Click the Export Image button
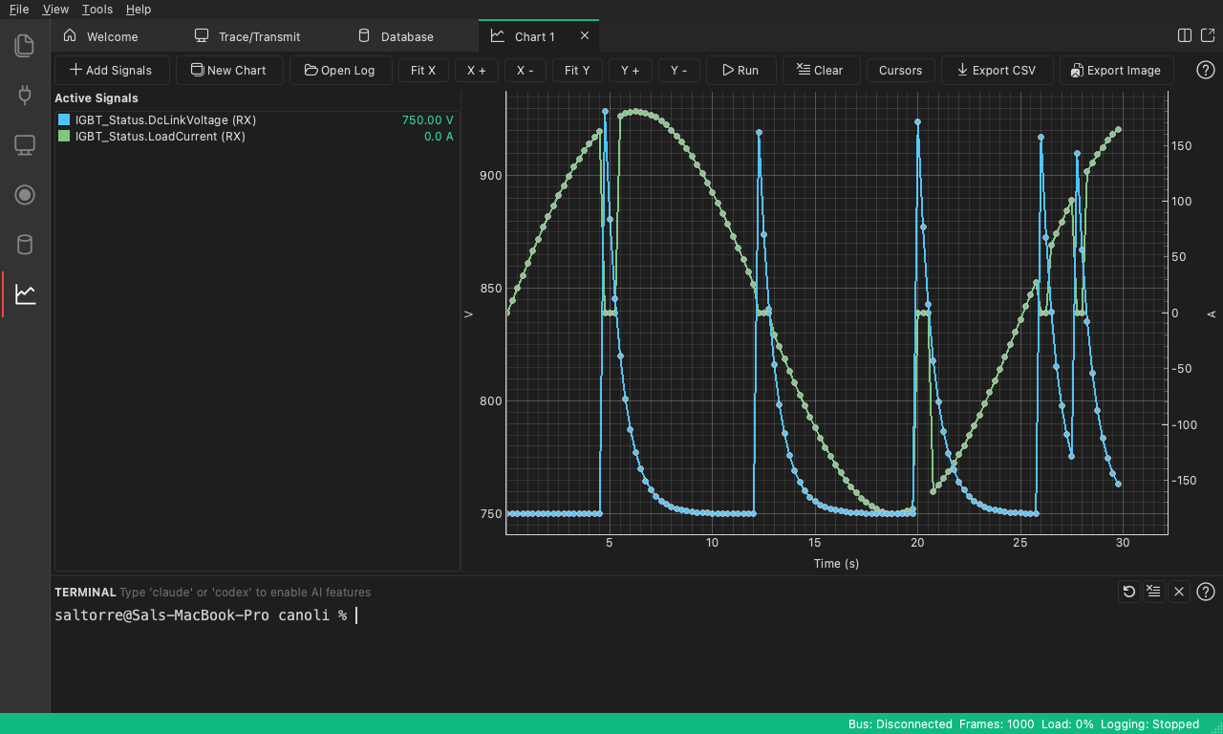The width and height of the screenshot is (1223, 734). click(x=1116, y=70)
